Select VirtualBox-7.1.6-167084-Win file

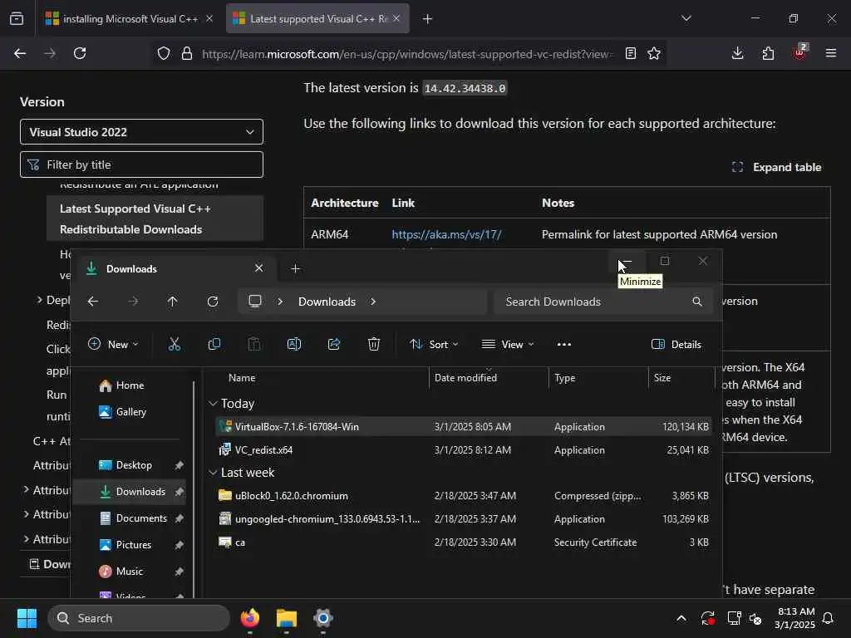464,426
